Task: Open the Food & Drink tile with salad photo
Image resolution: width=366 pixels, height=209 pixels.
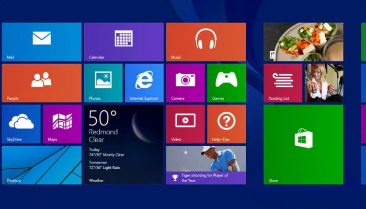Action: (303, 42)
